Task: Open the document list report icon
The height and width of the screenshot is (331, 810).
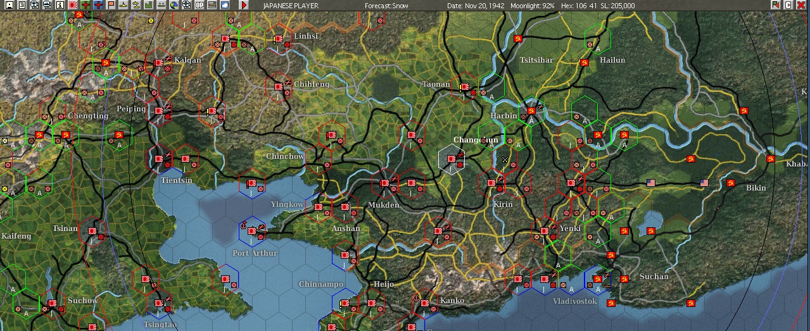Action: pos(22,5)
